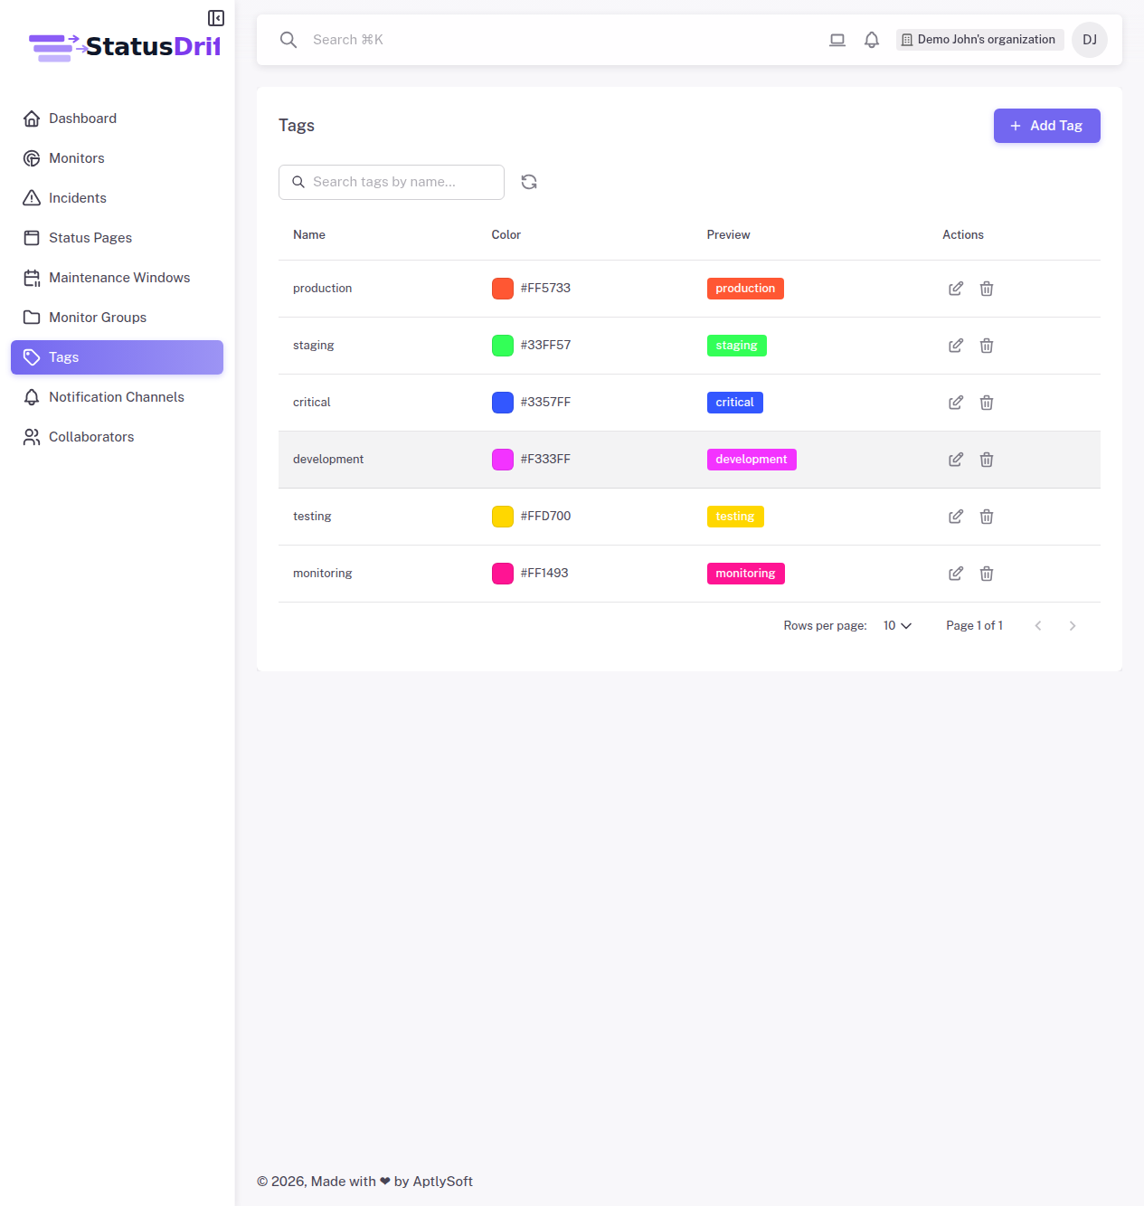Navigate to Status Pages
The image size is (1144, 1206).
(90, 237)
